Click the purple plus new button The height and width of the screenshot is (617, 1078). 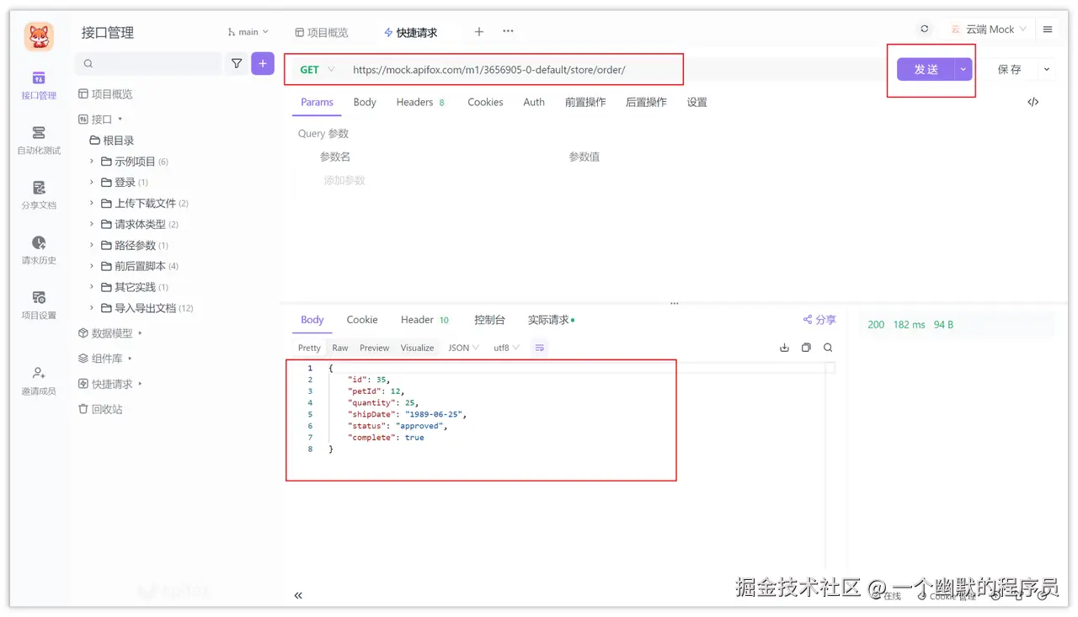point(263,63)
